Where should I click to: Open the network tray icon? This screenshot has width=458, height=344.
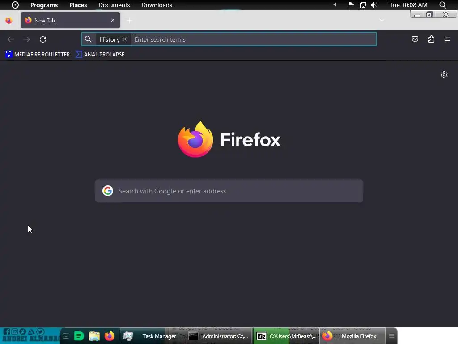coord(362,5)
